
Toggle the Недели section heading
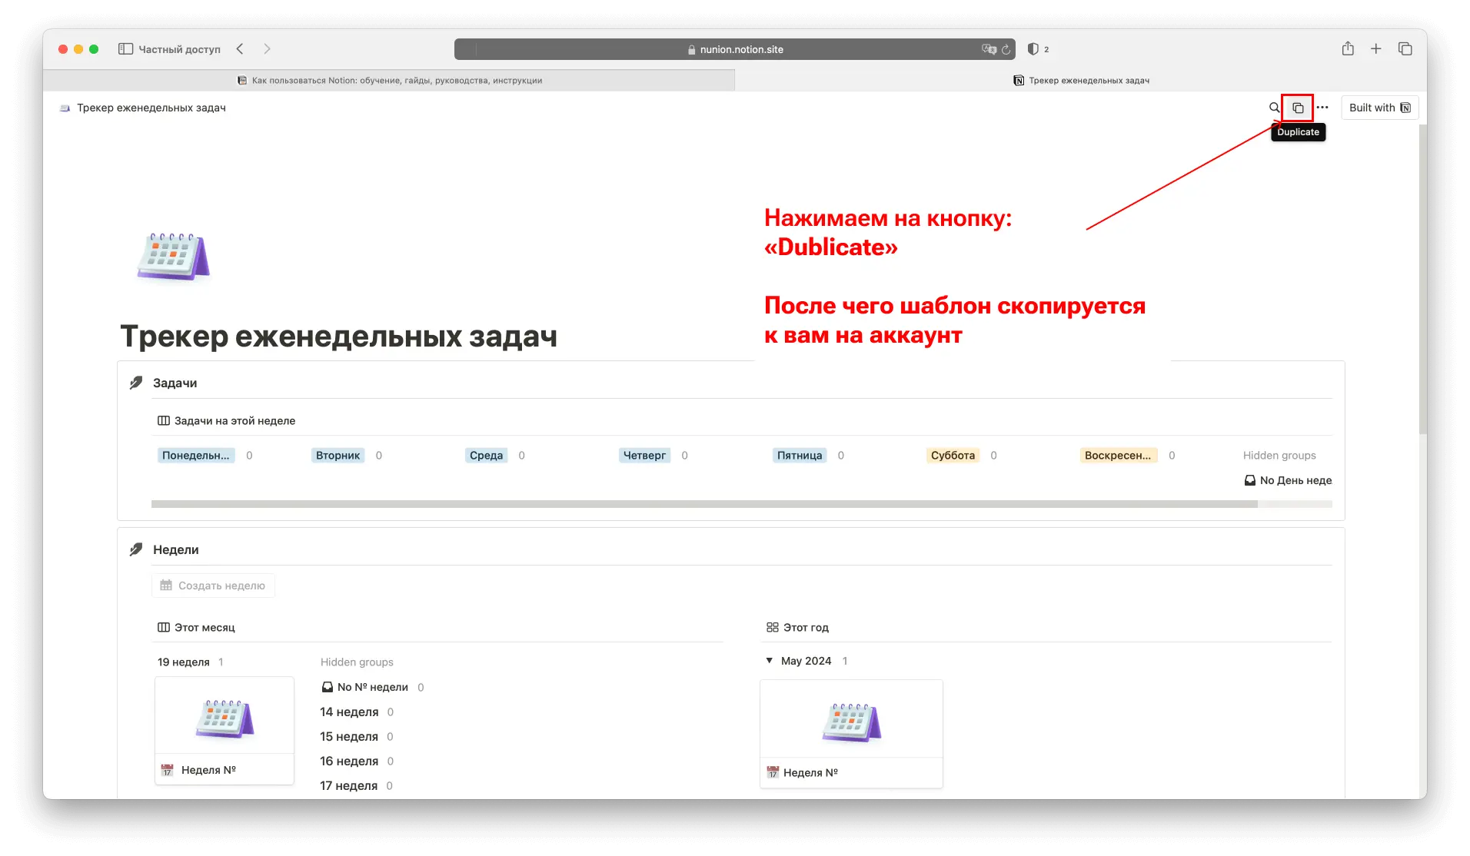(176, 549)
